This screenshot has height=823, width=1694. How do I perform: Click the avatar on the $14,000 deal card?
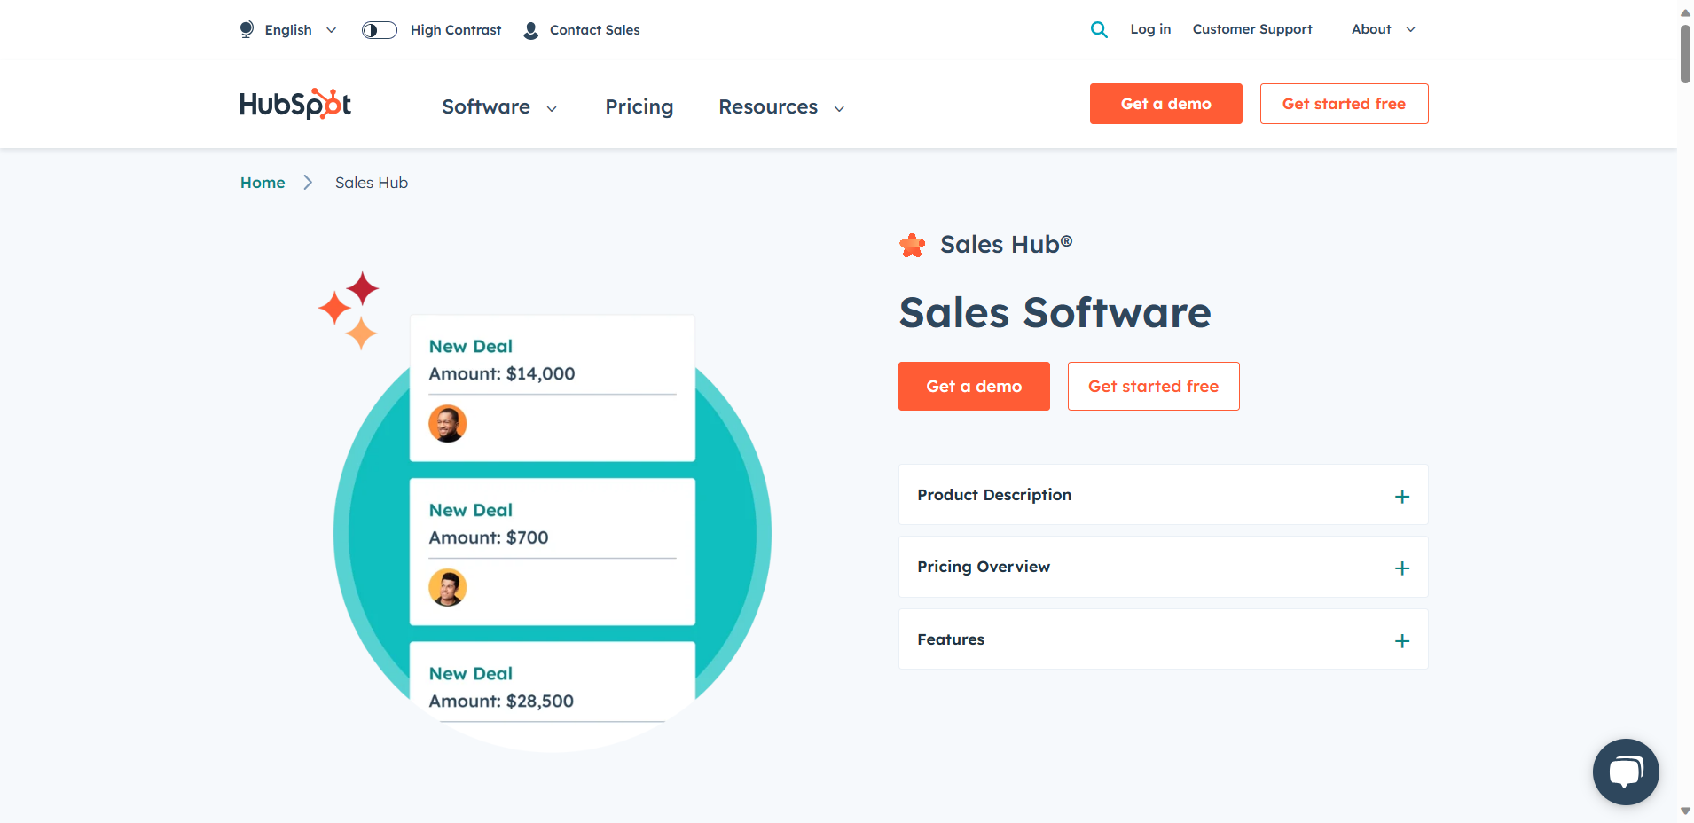(x=448, y=424)
